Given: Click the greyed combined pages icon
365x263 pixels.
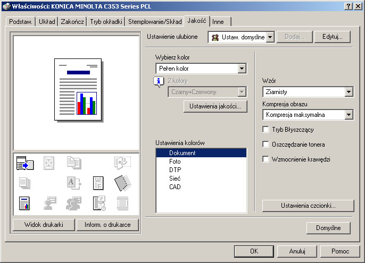Looking at the screenshot, I should tap(74, 163).
